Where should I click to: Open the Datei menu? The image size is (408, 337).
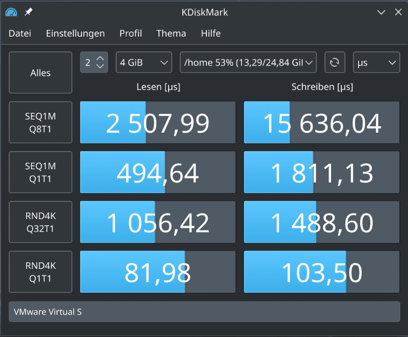(20, 34)
